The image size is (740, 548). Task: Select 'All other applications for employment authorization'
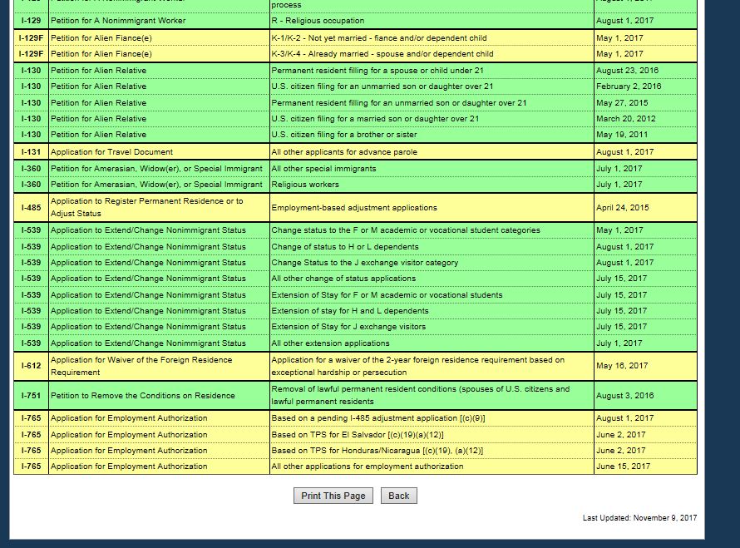coord(368,467)
